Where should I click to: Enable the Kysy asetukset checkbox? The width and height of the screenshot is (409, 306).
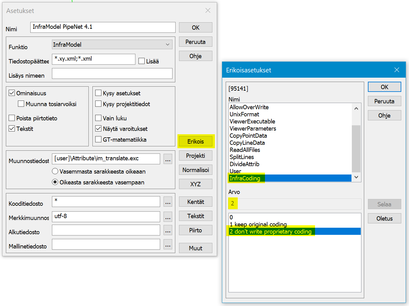coord(98,93)
